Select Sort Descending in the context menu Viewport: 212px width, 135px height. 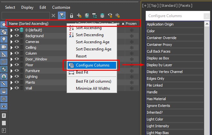[89, 35]
